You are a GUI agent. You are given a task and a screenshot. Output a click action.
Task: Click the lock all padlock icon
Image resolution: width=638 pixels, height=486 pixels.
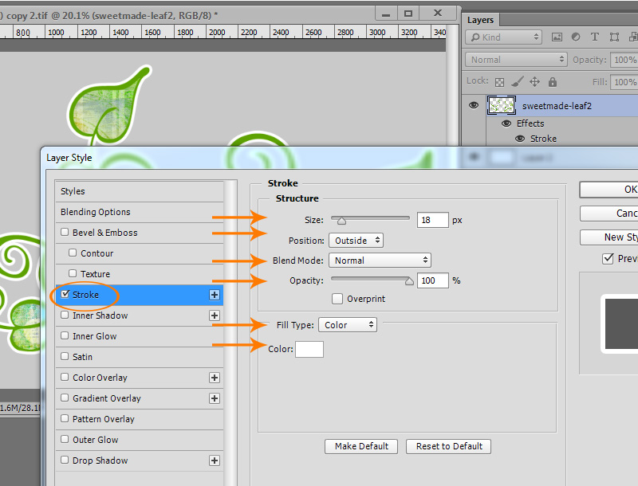point(552,82)
